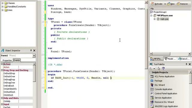The height and width of the screenshot is (108, 192).
Task: Select VCL Forms Application item
Action: coord(164,76)
